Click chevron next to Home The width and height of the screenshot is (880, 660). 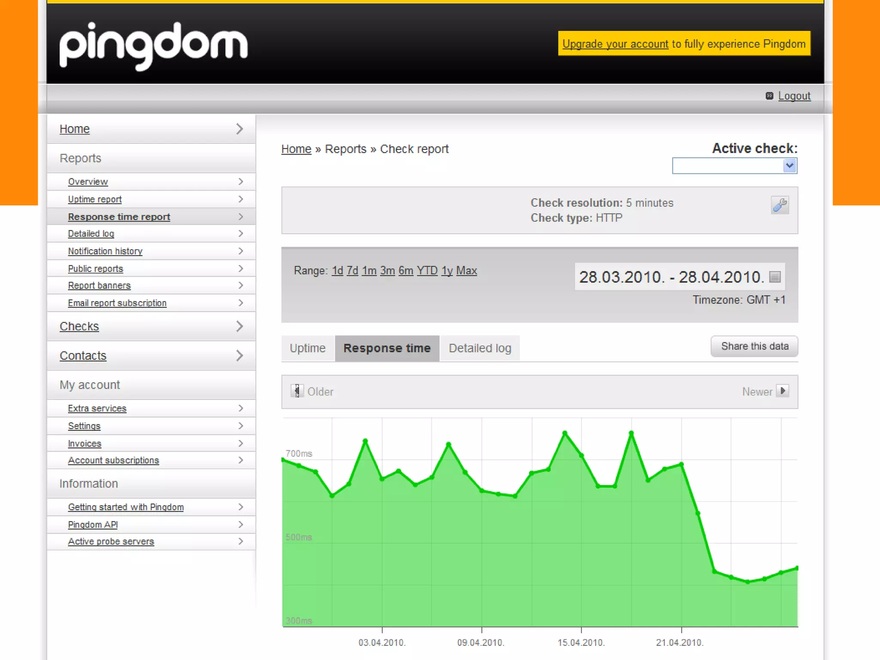[240, 129]
